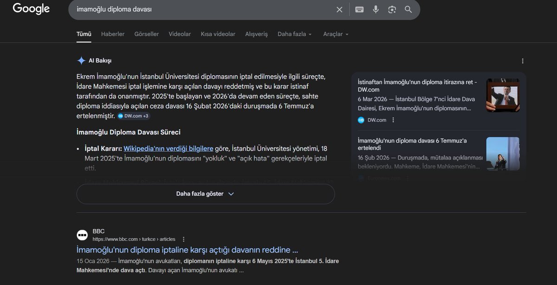The width and height of the screenshot is (557, 285).
Task: Submit search with magnifier icon
Action: [x=408, y=9]
